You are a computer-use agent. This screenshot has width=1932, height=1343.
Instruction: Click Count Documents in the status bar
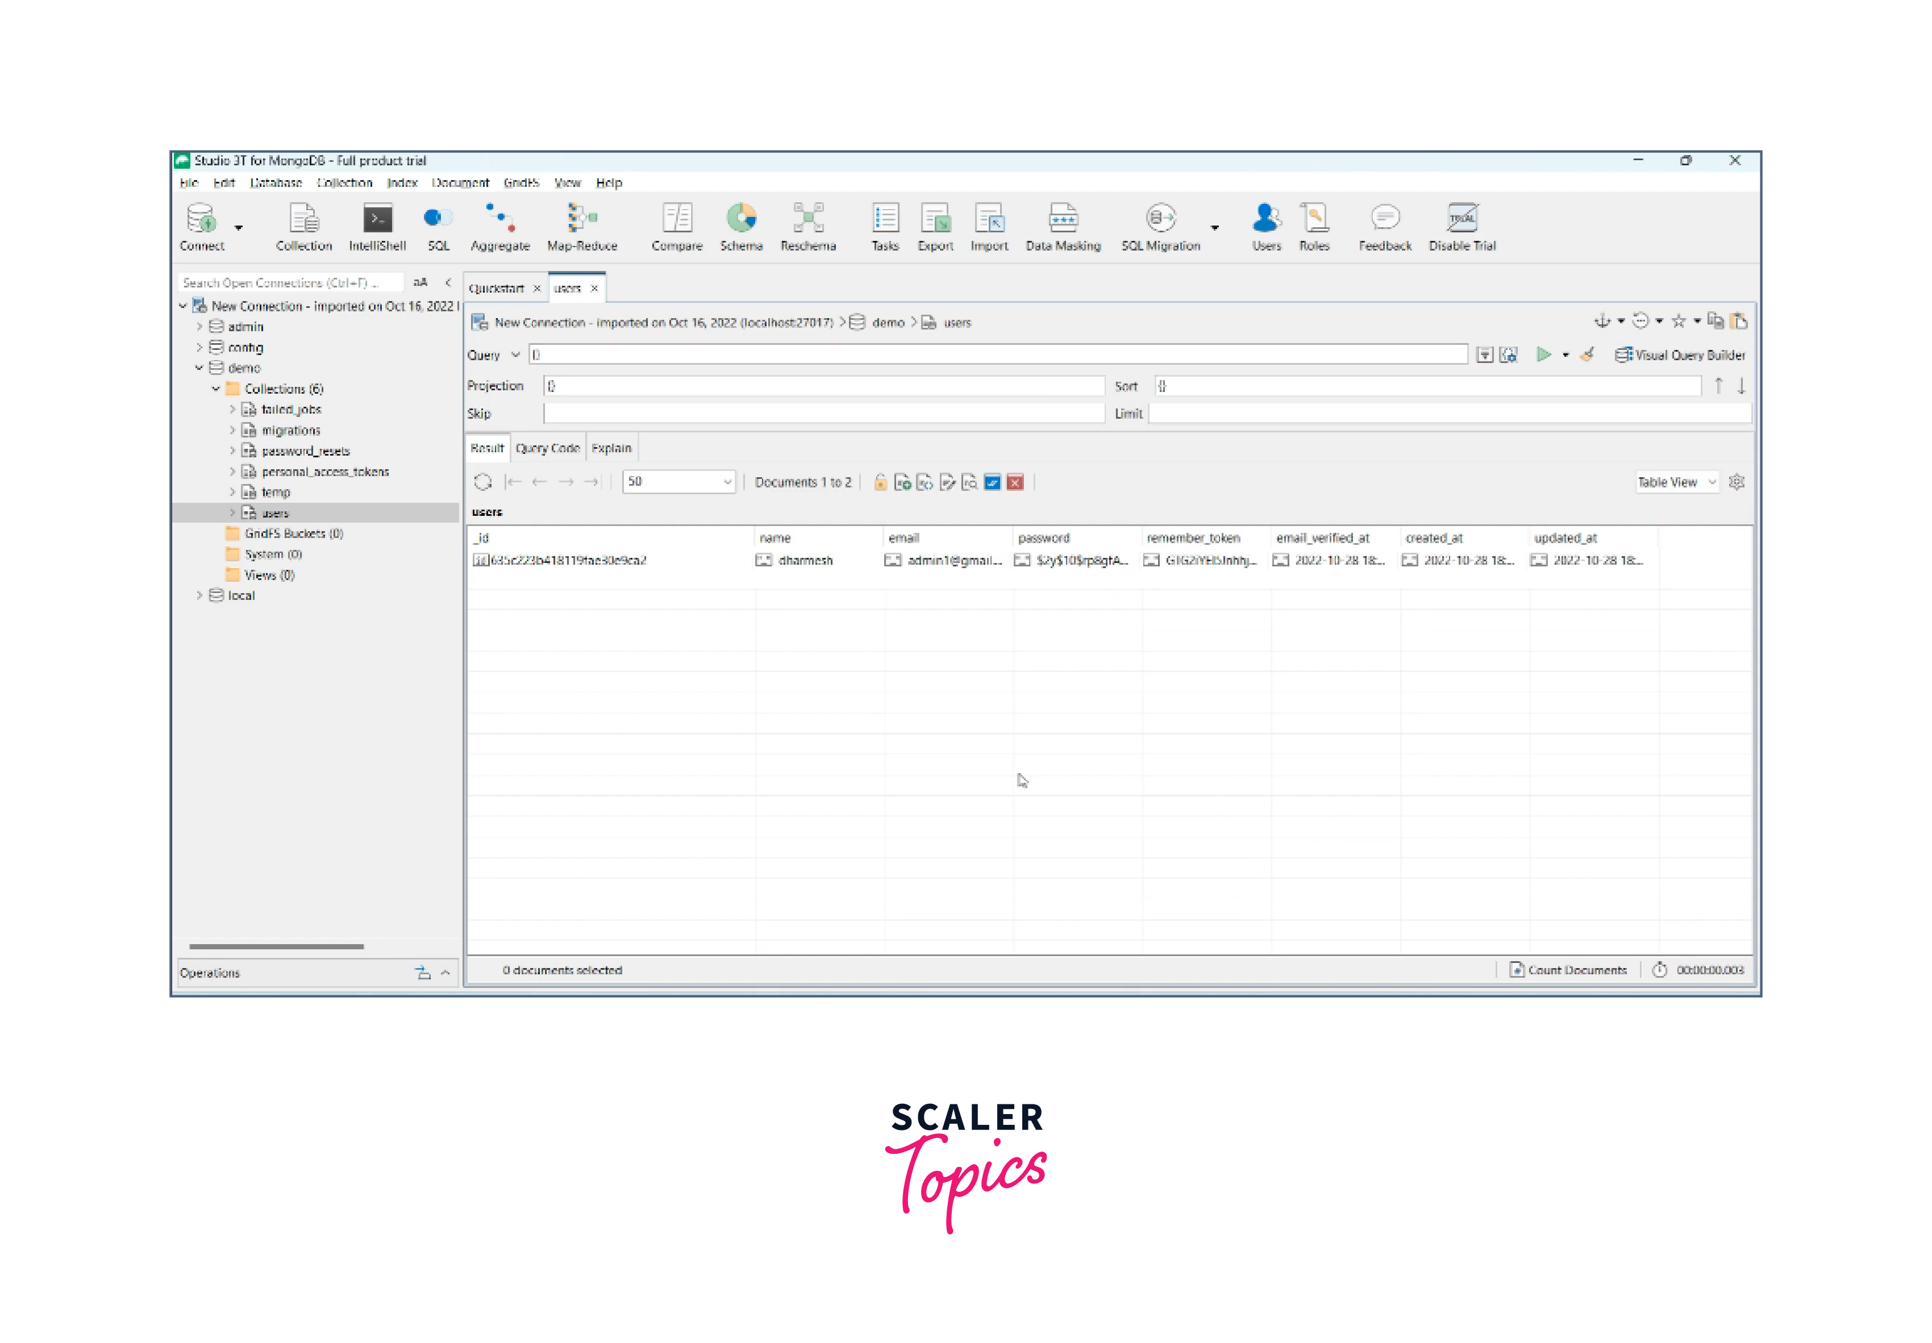pyautogui.click(x=1568, y=970)
